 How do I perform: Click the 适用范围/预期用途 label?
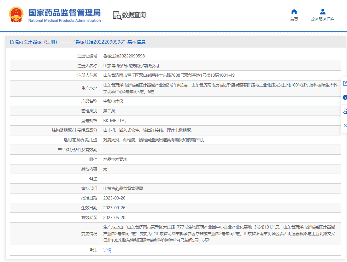coord(80,140)
